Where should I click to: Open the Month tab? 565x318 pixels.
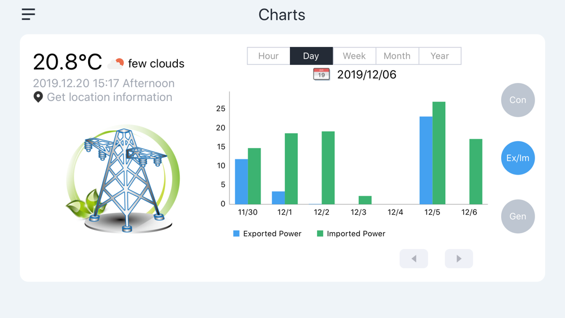coord(397,56)
